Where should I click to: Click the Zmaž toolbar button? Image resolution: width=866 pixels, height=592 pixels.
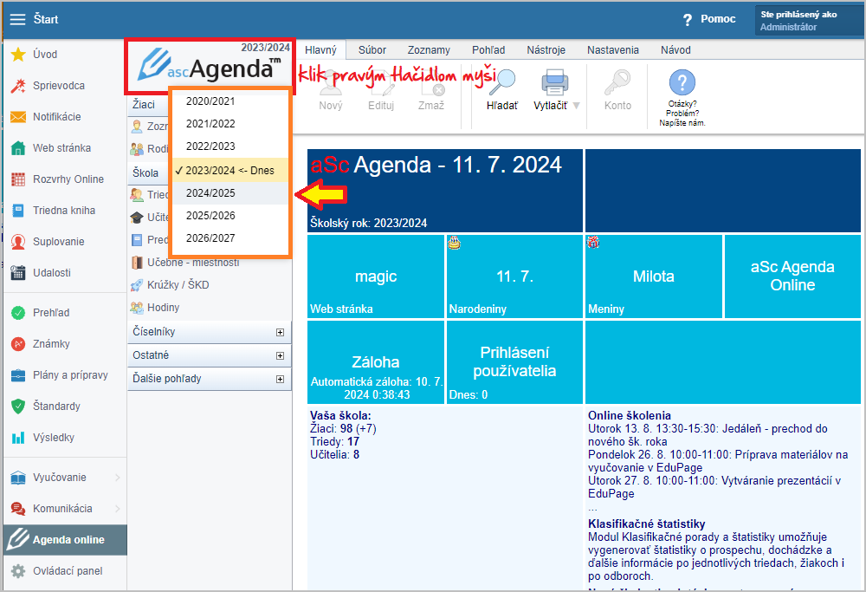pyautogui.click(x=431, y=89)
